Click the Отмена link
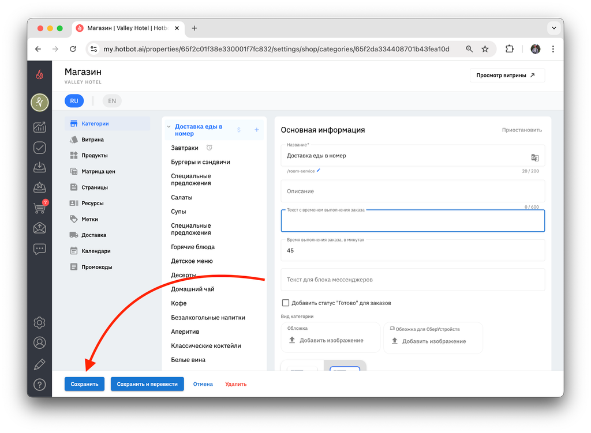Viewport: 591px width, 433px height. 203,384
